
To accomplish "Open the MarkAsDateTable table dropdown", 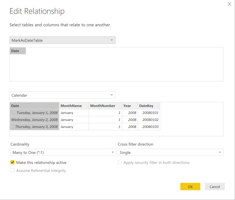I will click(62, 40).
